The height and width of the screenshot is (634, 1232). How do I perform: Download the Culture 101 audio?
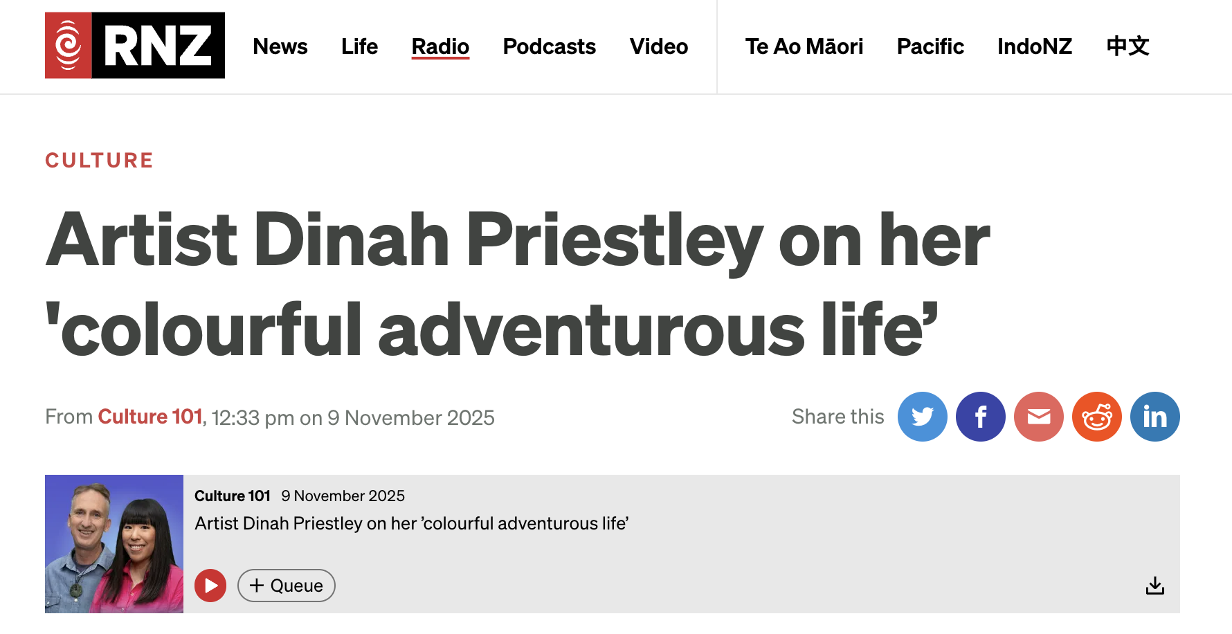[1155, 586]
